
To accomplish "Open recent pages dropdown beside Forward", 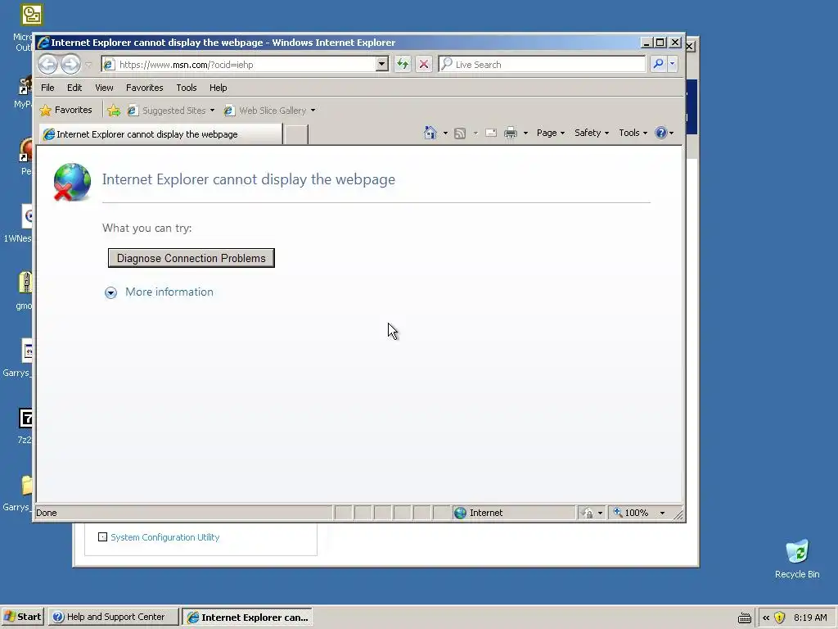I will pyautogui.click(x=88, y=65).
